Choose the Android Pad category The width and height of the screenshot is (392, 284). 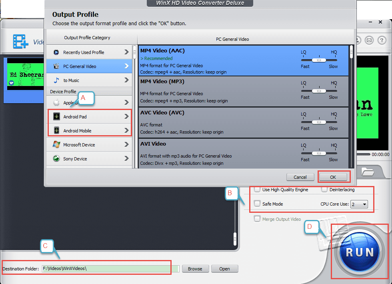[89, 116]
